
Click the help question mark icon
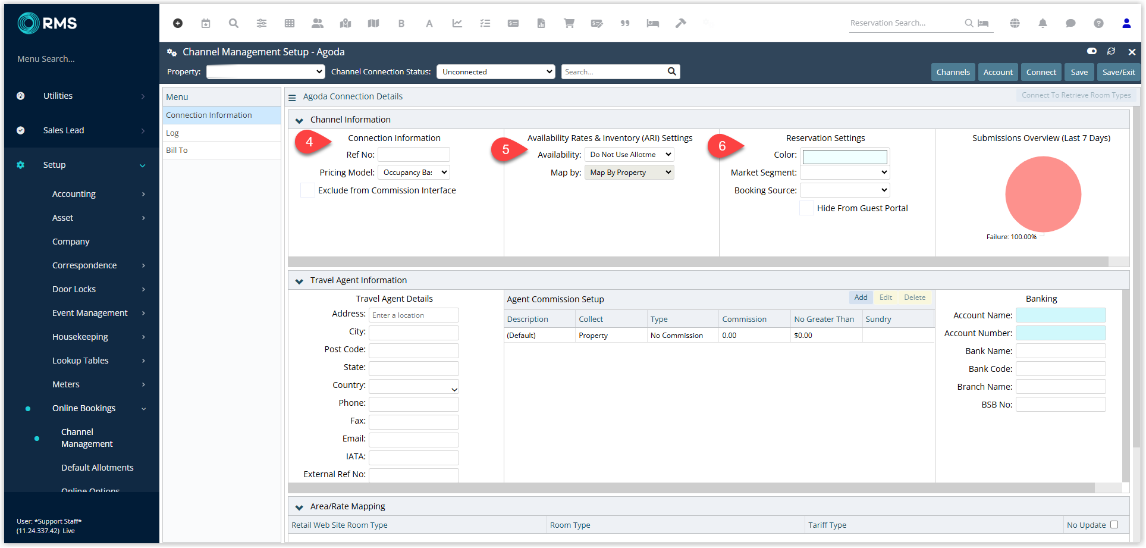[1098, 23]
